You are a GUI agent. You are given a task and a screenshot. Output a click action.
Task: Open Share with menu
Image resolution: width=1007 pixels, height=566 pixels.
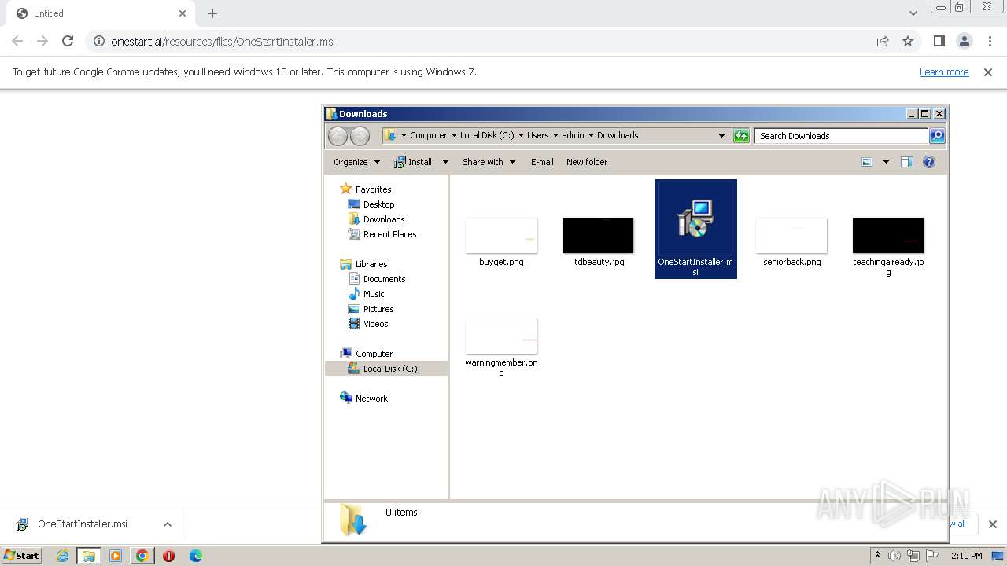click(489, 162)
